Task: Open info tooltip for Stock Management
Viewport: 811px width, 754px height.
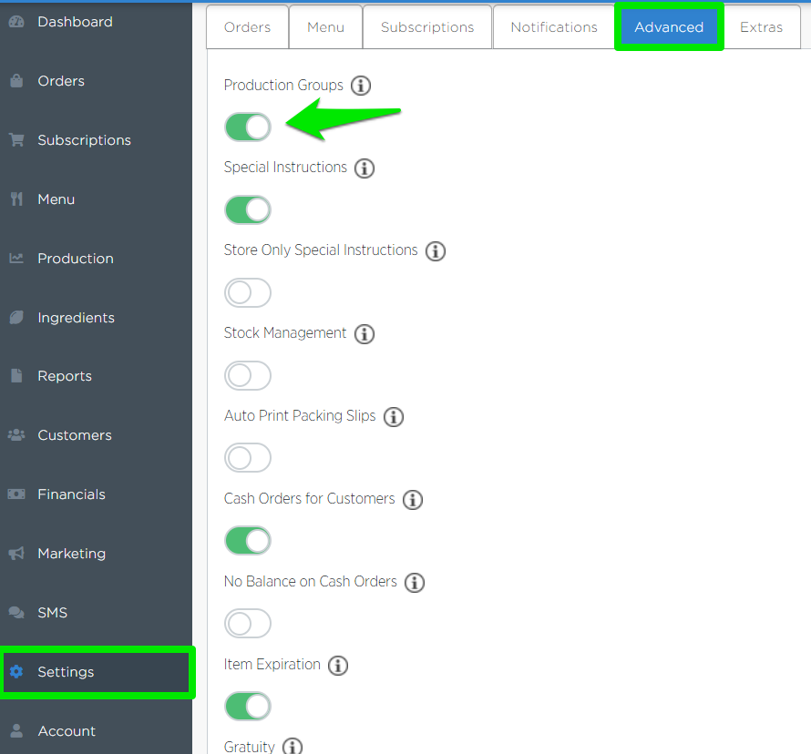Action: tap(364, 334)
